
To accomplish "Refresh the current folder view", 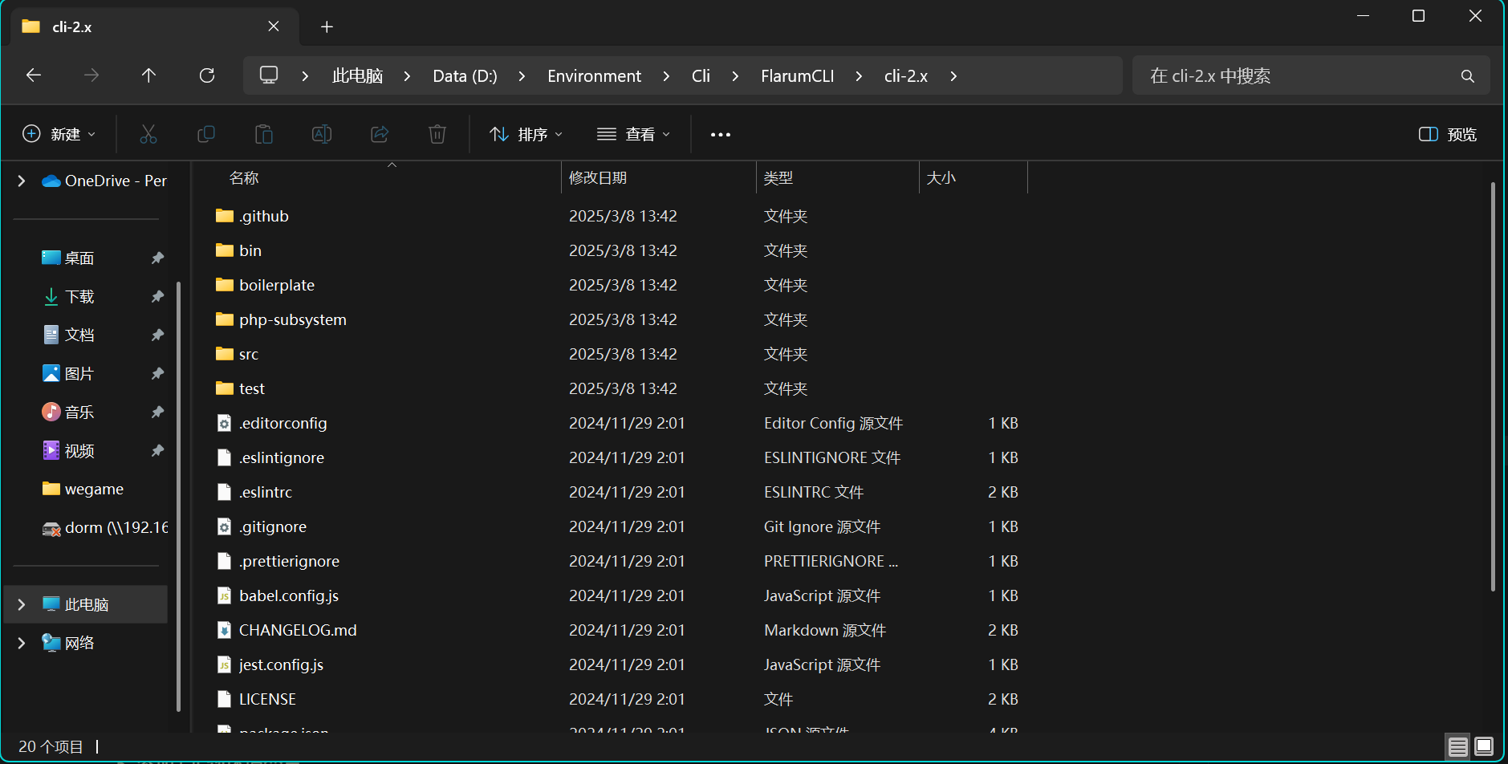I will pos(207,75).
